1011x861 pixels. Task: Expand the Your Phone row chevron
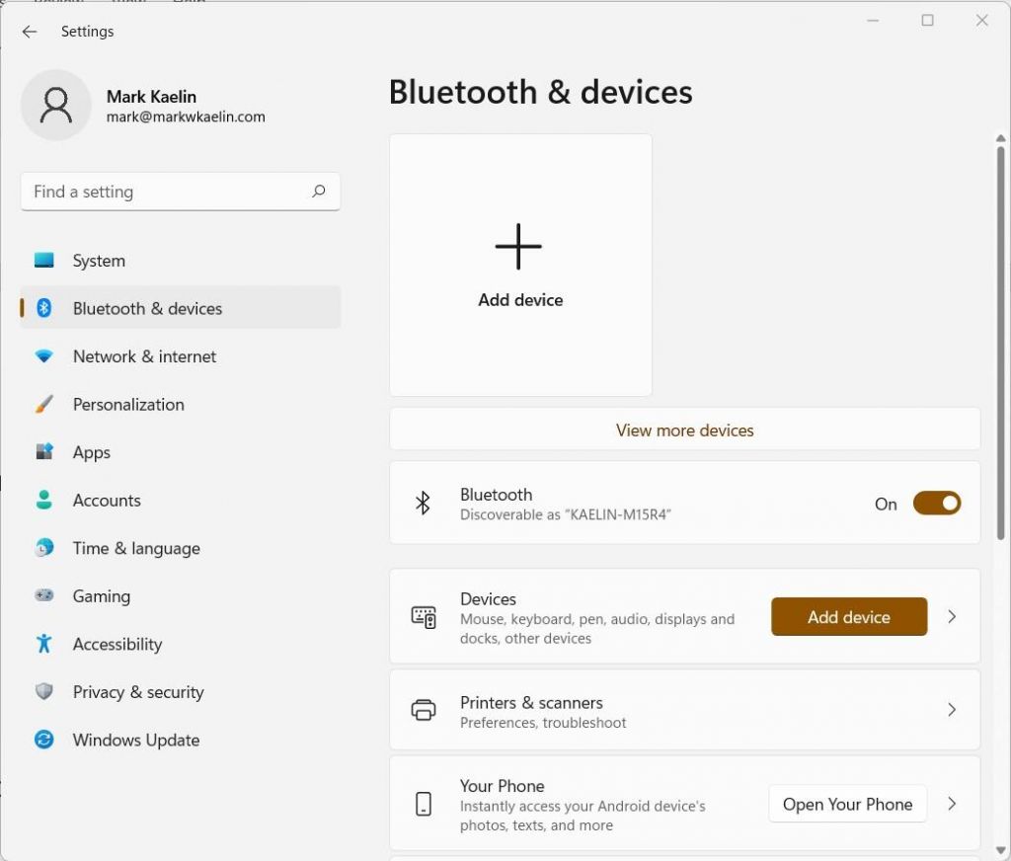pos(952,804)
